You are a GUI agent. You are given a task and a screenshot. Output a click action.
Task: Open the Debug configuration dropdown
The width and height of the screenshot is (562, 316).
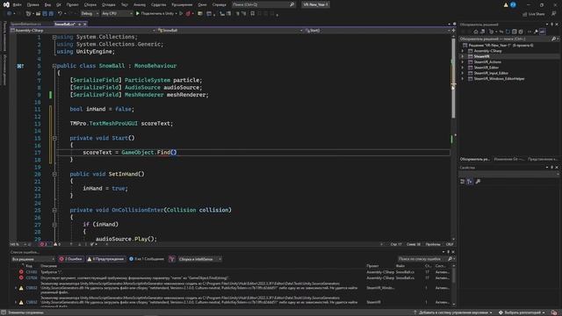point(90,14)
